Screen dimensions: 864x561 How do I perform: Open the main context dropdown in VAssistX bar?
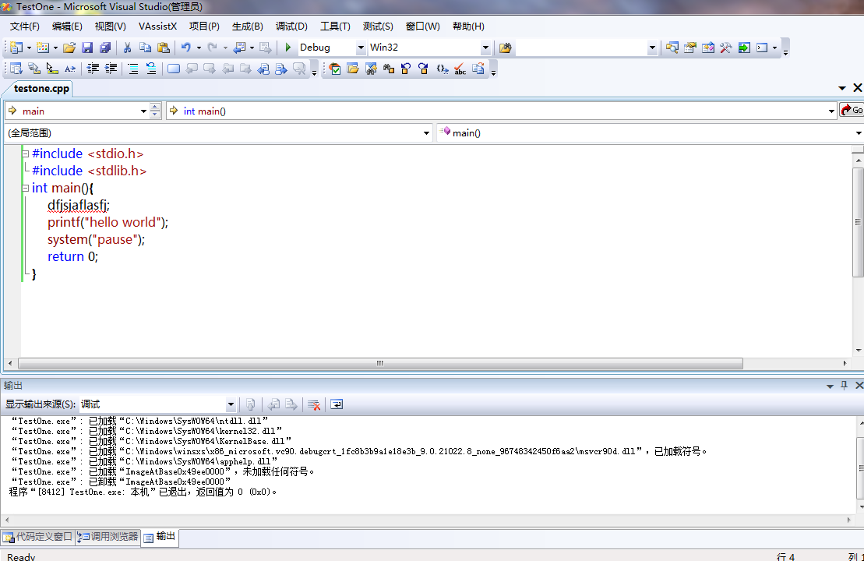point(144,111)
